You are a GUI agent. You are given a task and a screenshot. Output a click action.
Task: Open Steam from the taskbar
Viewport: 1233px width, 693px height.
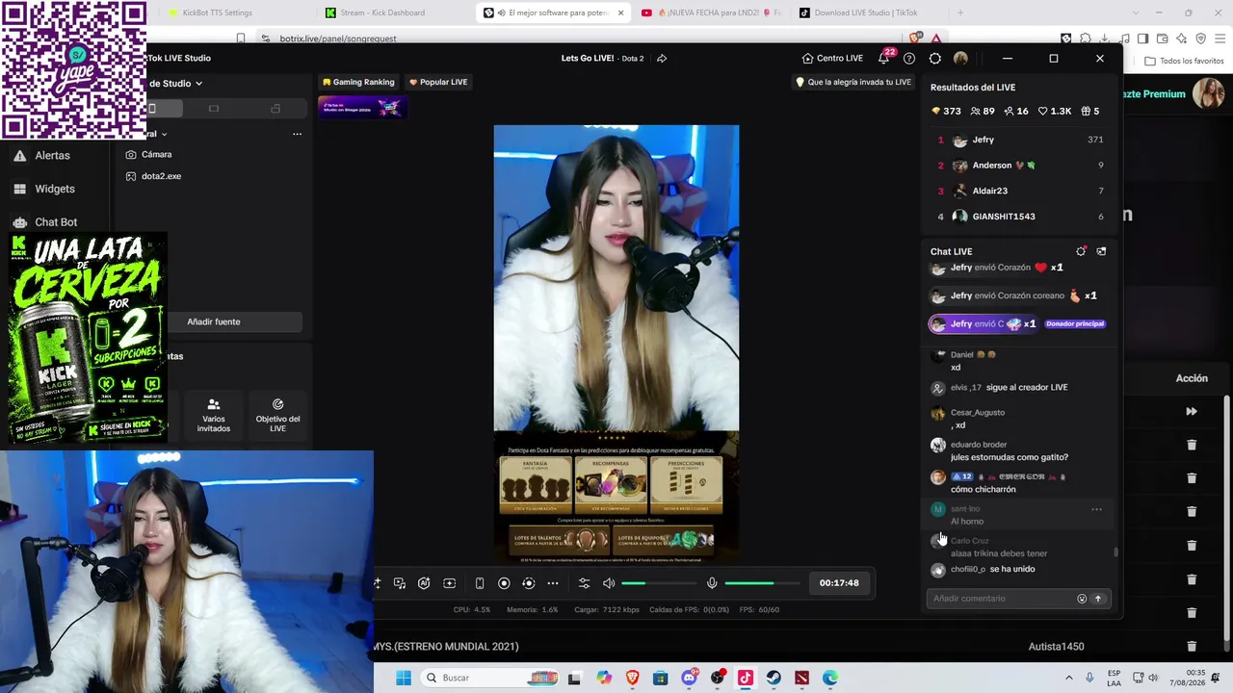click(x=774, y=678)
